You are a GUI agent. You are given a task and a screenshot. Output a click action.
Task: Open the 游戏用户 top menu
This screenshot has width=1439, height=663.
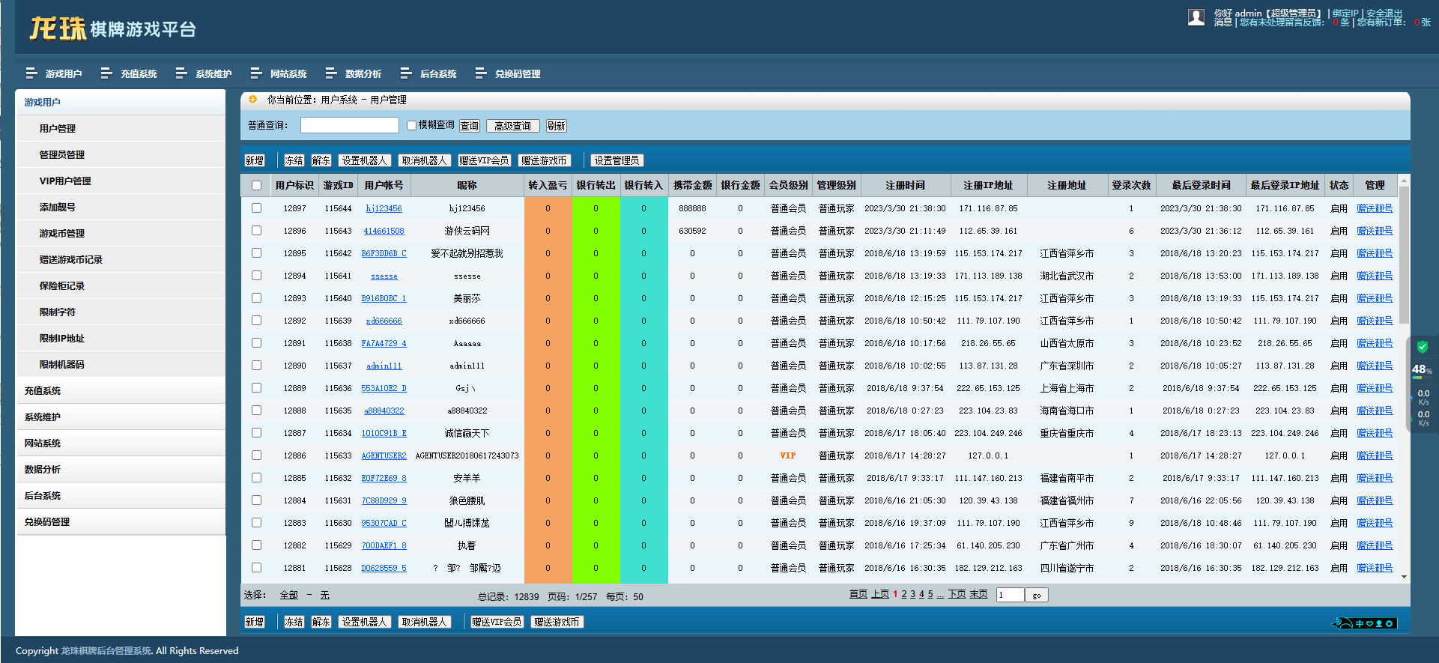point(54,73)
